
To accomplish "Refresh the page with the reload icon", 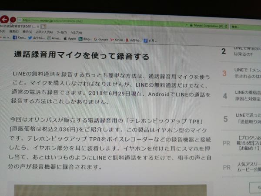I will click(x=226, y=26).
